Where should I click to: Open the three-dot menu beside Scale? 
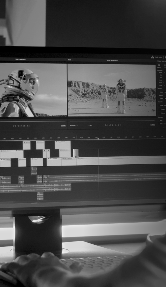click(65, 60)
